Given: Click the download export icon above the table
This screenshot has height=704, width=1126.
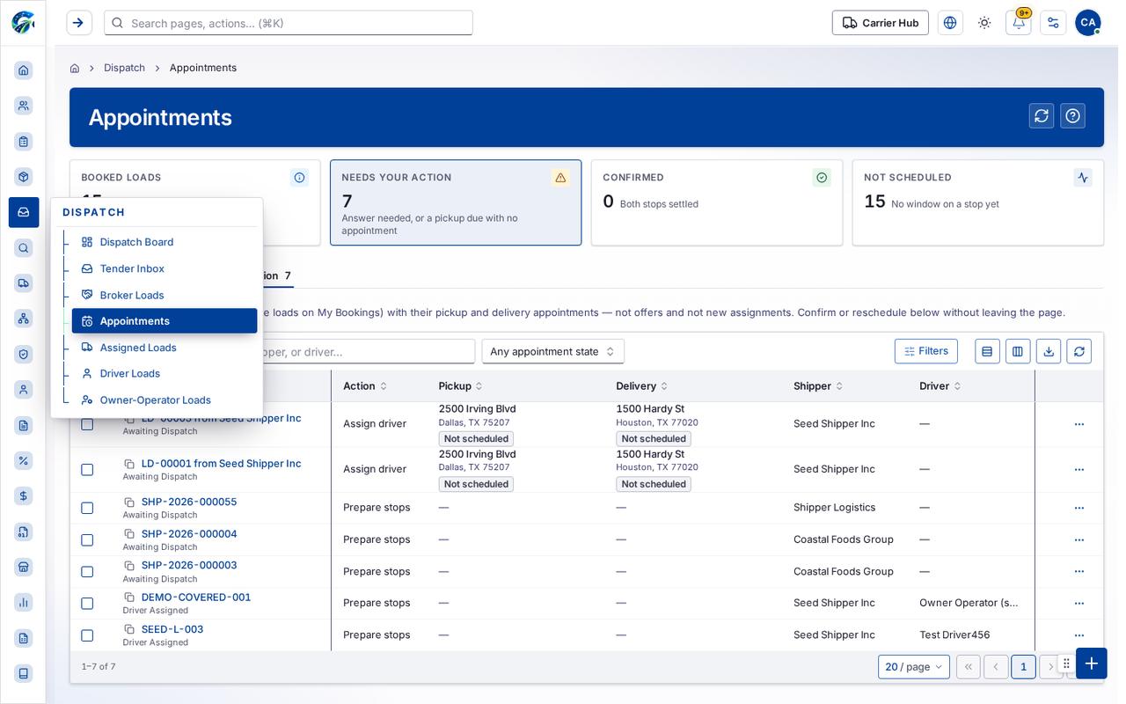Looking at the screenshot, I should point(1049,351).
